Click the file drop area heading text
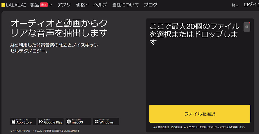259x134 pixels. tap(194, 34)
